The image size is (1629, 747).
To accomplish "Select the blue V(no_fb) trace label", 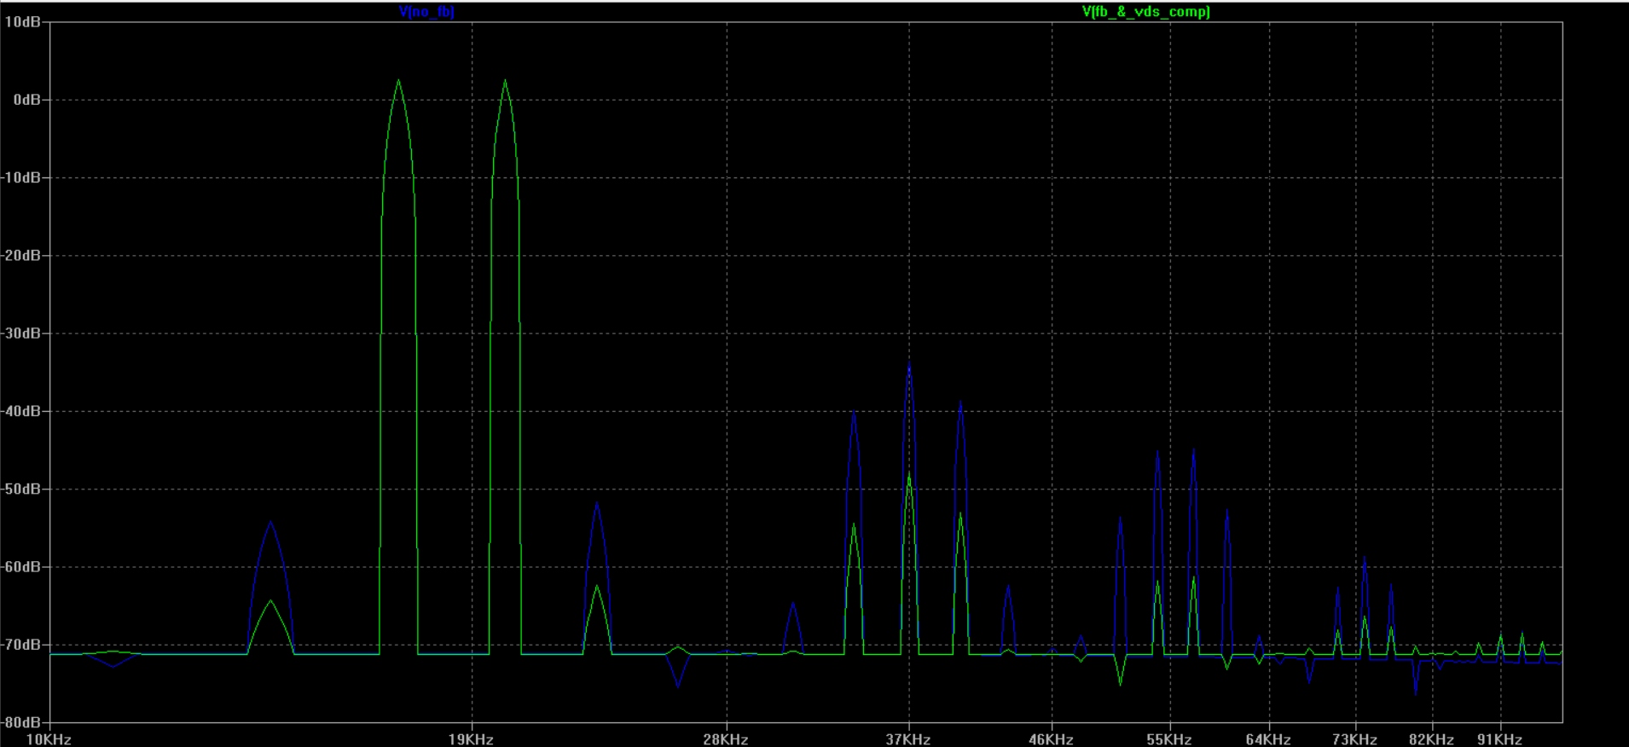I will pyautogui.click(x=426, y=12).
